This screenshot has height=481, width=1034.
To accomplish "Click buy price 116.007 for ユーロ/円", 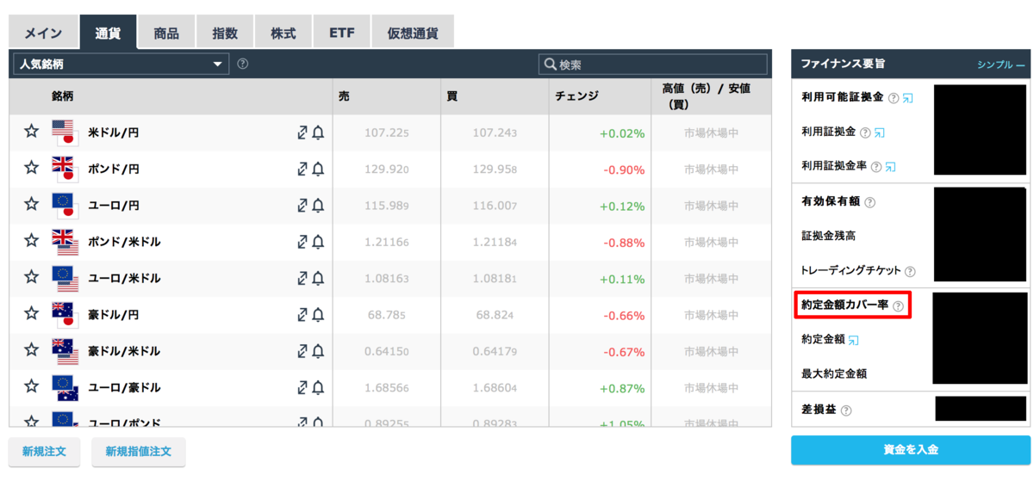I will [495, 206].
